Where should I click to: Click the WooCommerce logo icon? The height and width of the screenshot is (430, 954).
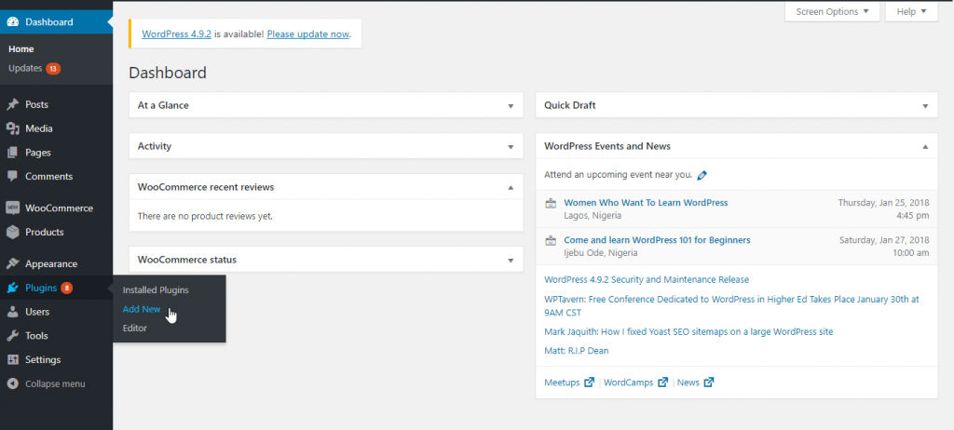click(x=13, y=208)
